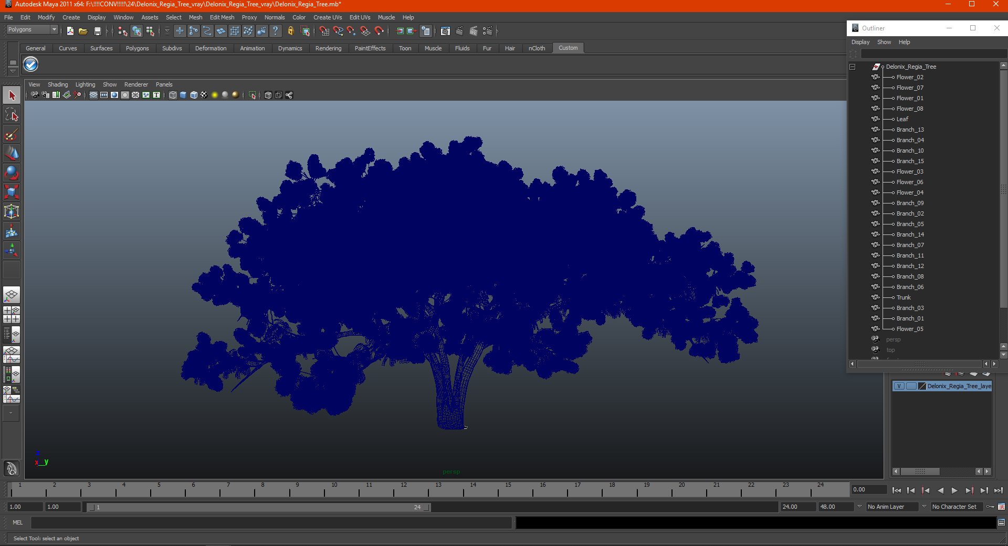The image size is (1008, 546).
Task: Open the Polygons menu set dropdown
Action: click(x=32, y=30)
